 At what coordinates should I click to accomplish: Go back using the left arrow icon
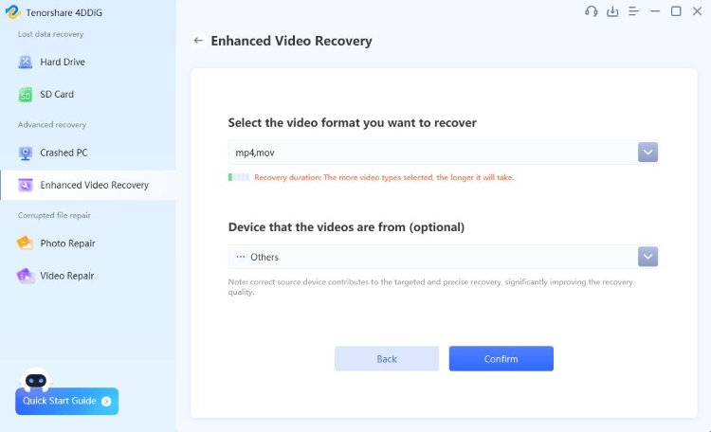pos(198,41)
